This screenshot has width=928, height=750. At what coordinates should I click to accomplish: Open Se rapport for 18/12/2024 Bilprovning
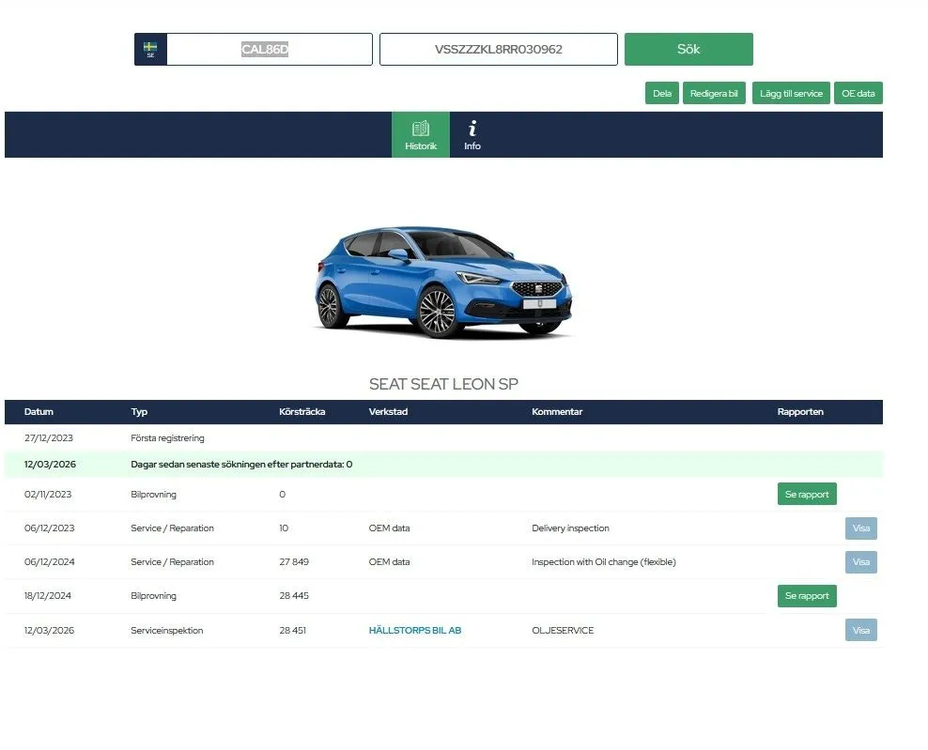pos(807,596)
